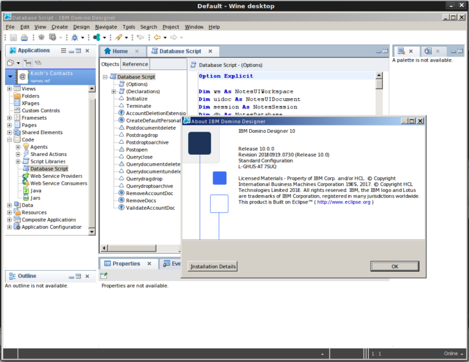Click the OK button in About dialog
Screen dimensions: 469x362
tap(395, 266)
